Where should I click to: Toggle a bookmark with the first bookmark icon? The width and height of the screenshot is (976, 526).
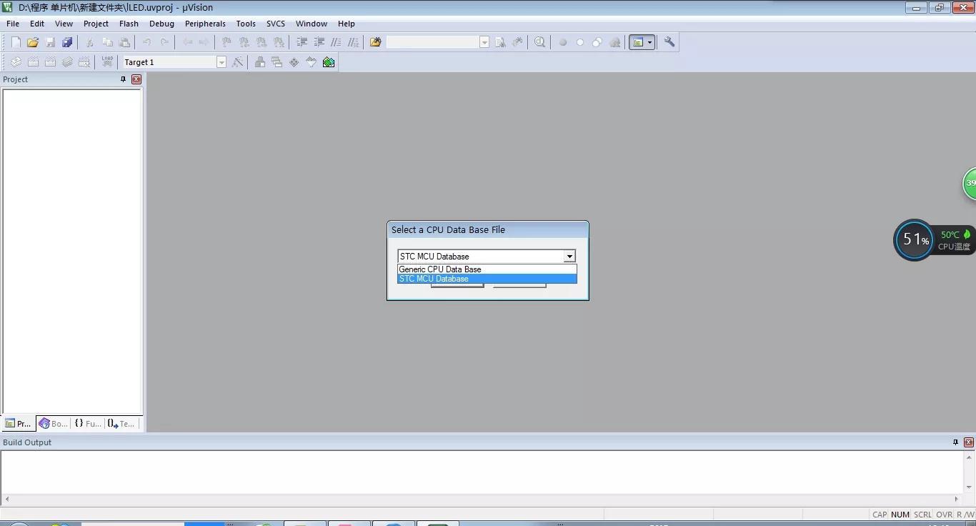(x=227, y=42)
